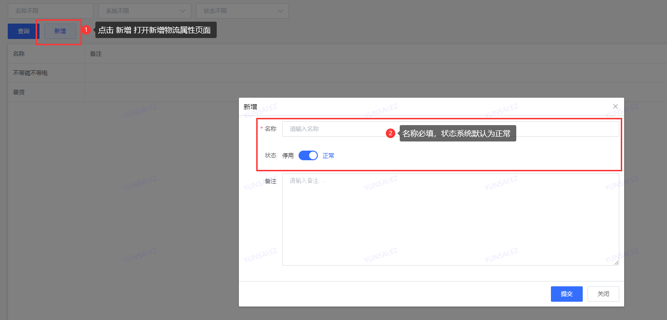Click the 新增 button above the table

pyautogui.click(x=60, y=31)
